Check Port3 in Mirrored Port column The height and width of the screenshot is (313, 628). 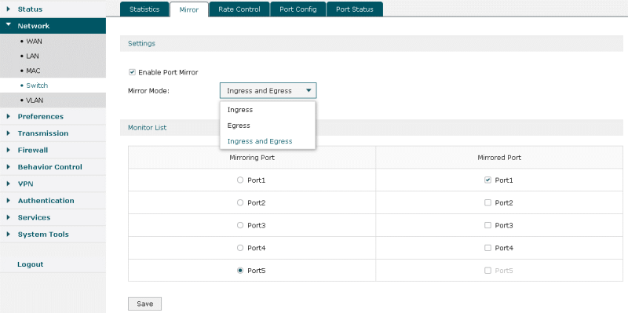[x=487, y=225]
